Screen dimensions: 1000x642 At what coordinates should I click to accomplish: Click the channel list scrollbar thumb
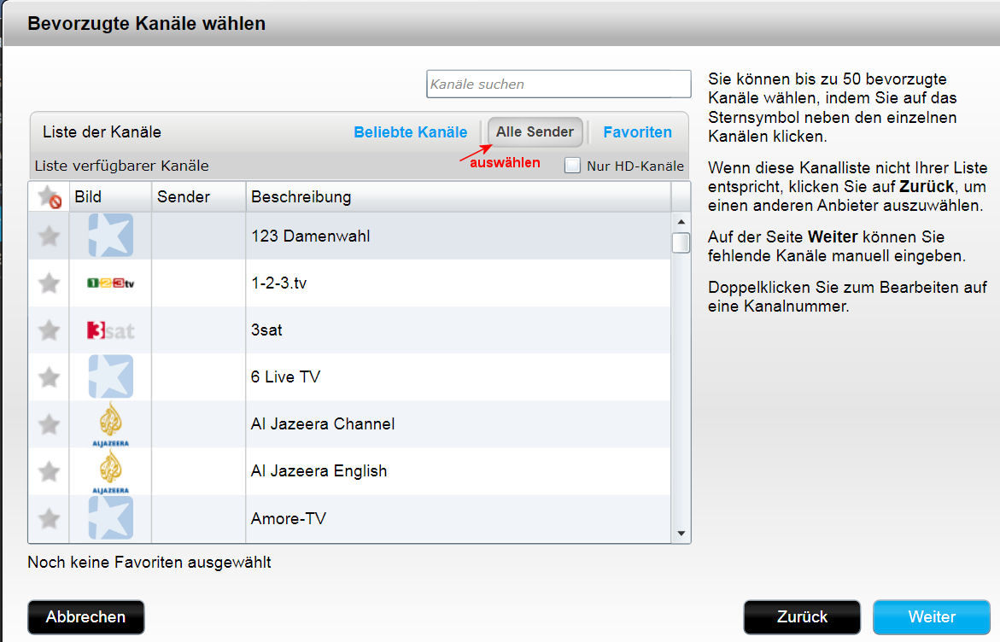tap(681, 243)
